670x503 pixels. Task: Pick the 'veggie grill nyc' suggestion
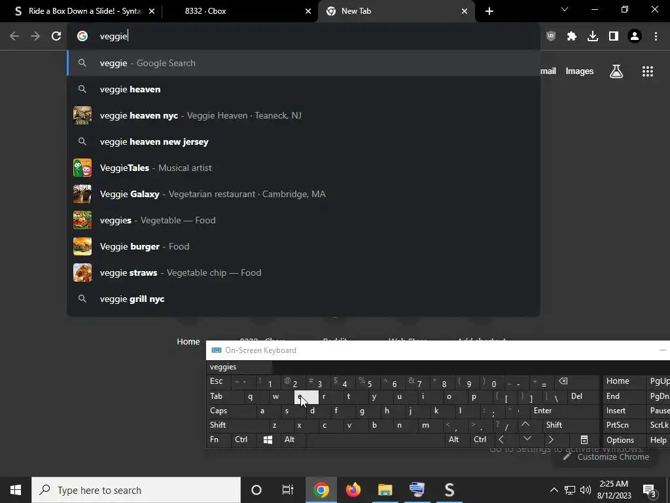pyautogui.click(x=304, y=299)
